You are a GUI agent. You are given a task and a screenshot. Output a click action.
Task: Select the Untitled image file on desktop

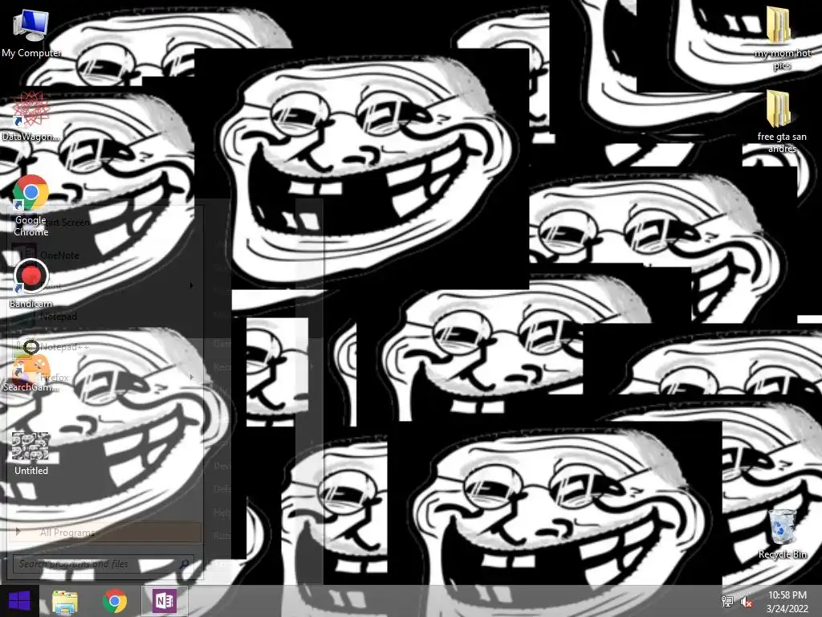[31, 453]
